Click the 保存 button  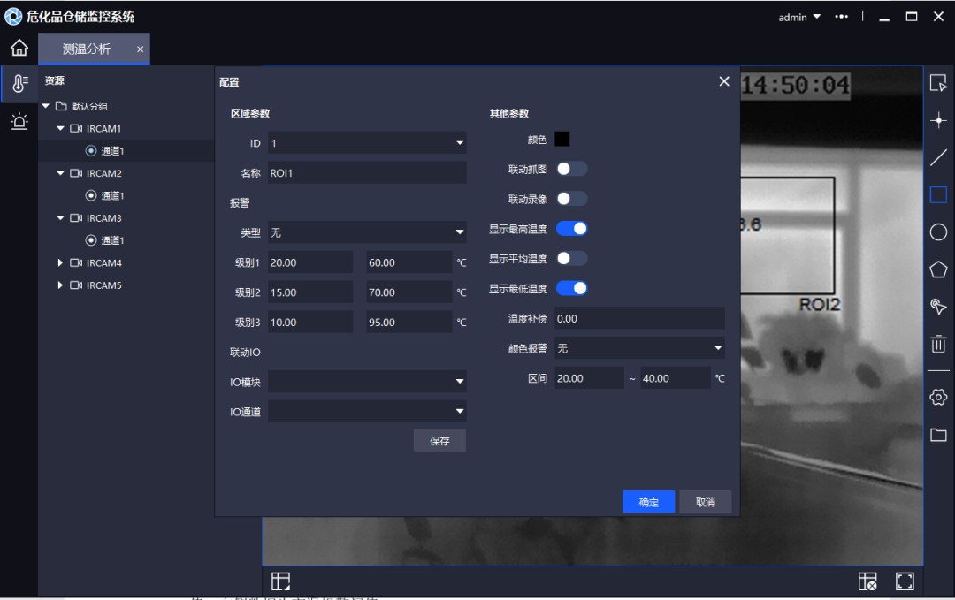tap(439, 440)
